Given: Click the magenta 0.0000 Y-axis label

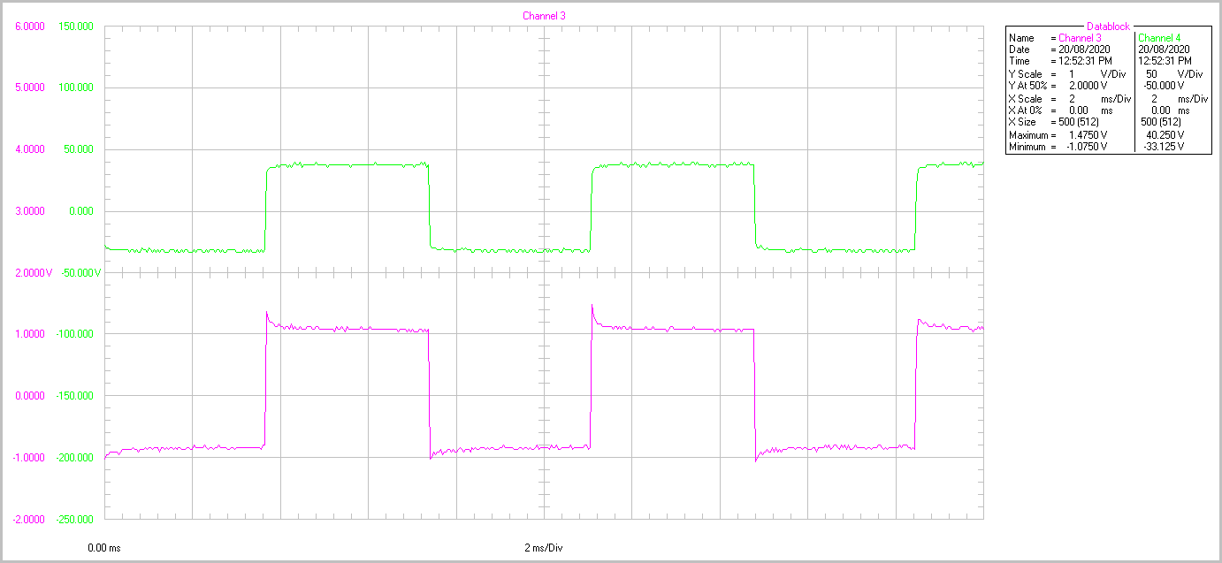Looking at the screenshot, I should click(x=30, y=396).
